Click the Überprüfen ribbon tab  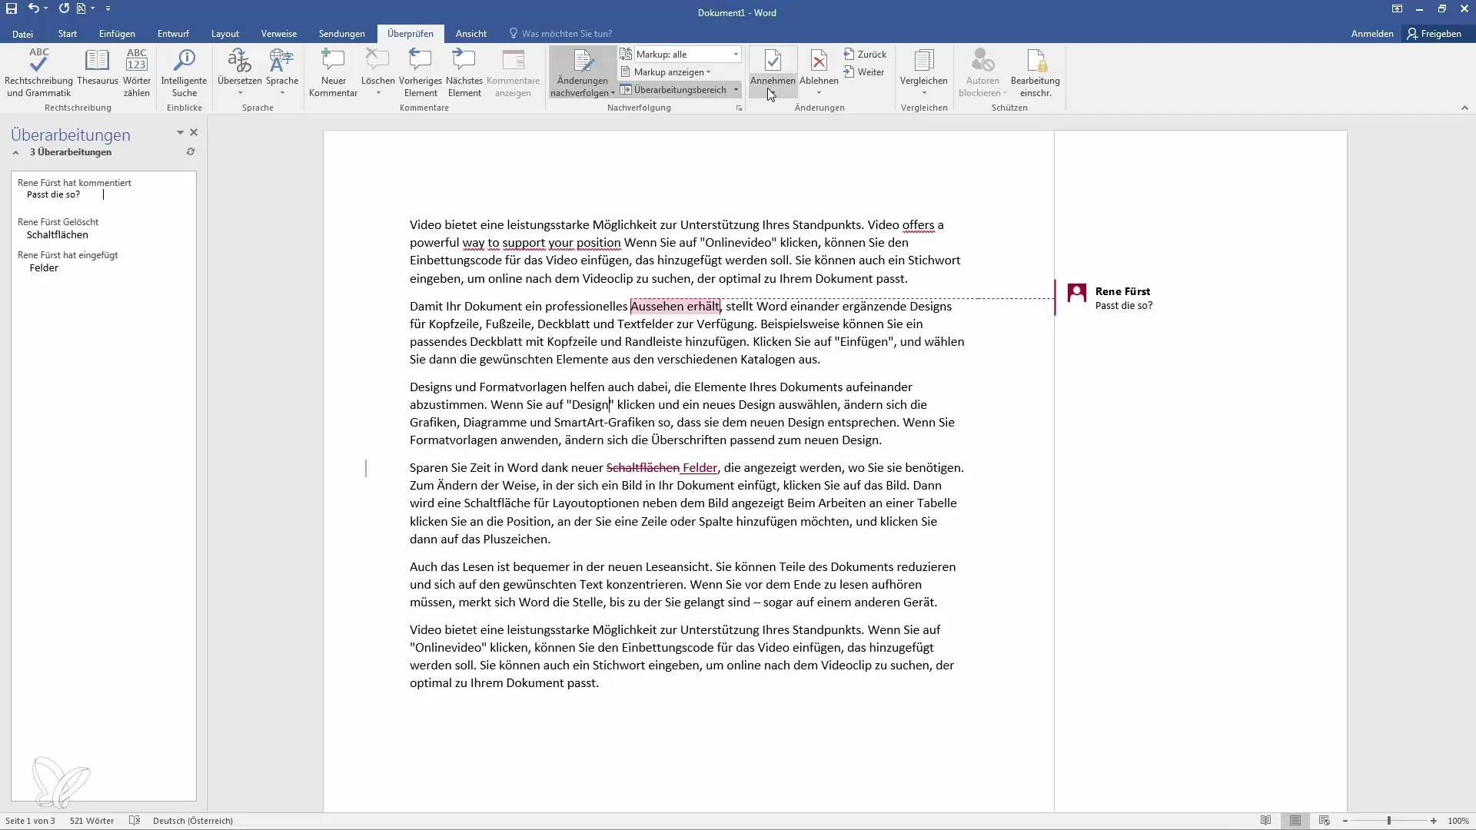[411, 34]
